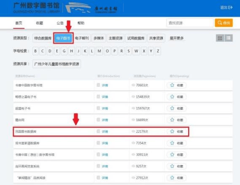The image size is (240, 185).
Task: Open the 超星电子书 resource name
Action: [23, 108]
